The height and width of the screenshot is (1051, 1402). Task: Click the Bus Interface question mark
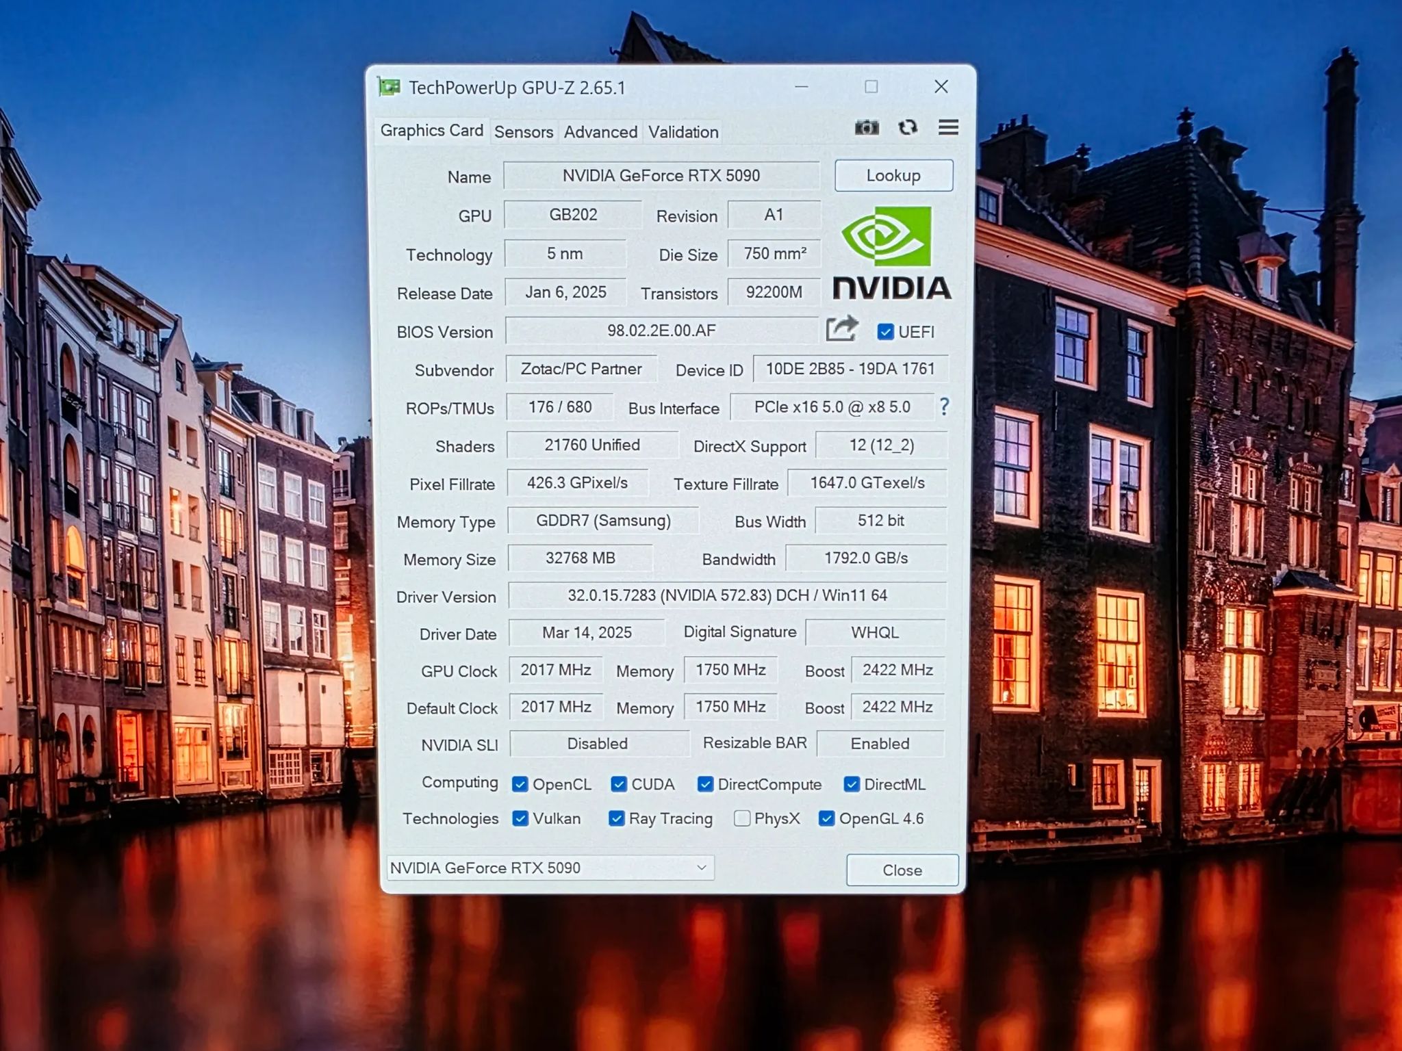[945, 407]
